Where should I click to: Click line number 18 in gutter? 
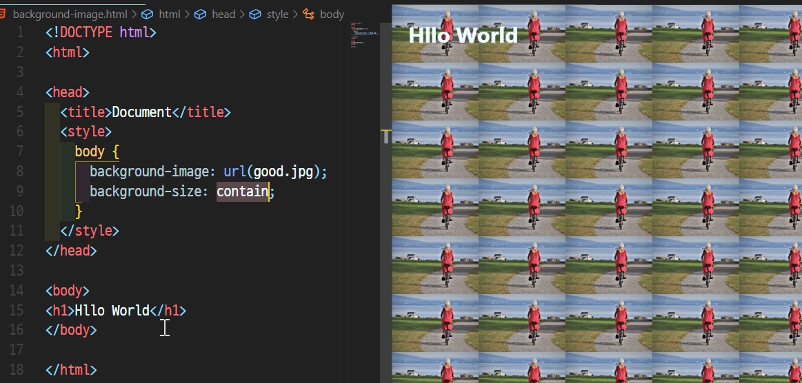(x=17, y=370)
